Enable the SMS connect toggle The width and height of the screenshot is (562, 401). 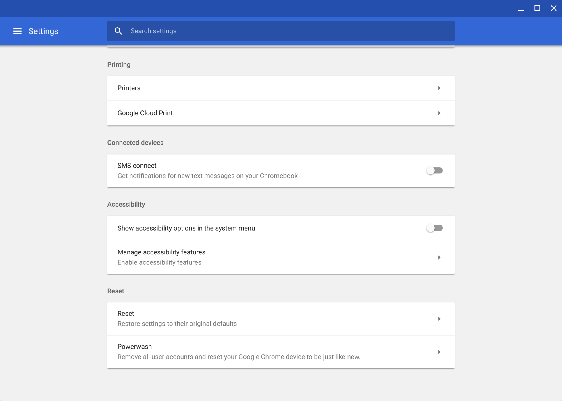click(x=434, y=171)
